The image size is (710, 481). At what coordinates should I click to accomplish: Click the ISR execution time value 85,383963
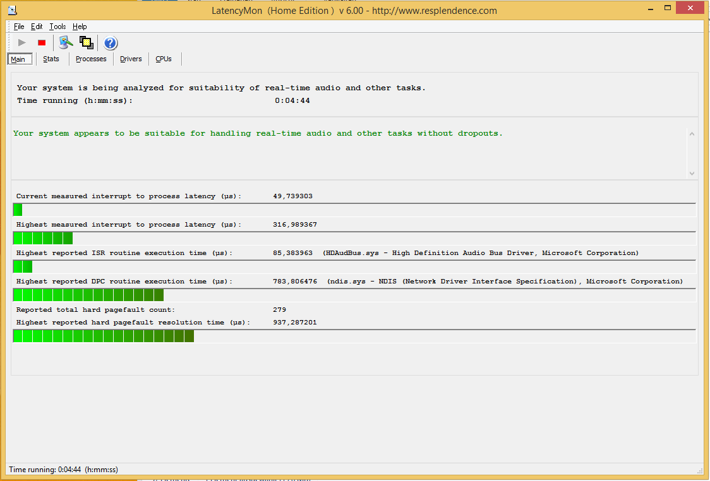click(x=292, y=253)
